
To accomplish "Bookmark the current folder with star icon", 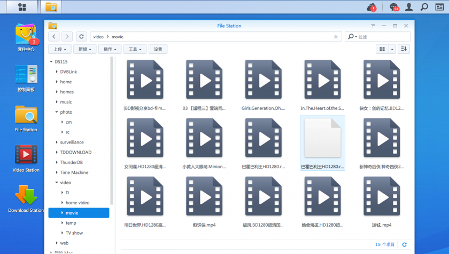I will click(x=336, y=37).
